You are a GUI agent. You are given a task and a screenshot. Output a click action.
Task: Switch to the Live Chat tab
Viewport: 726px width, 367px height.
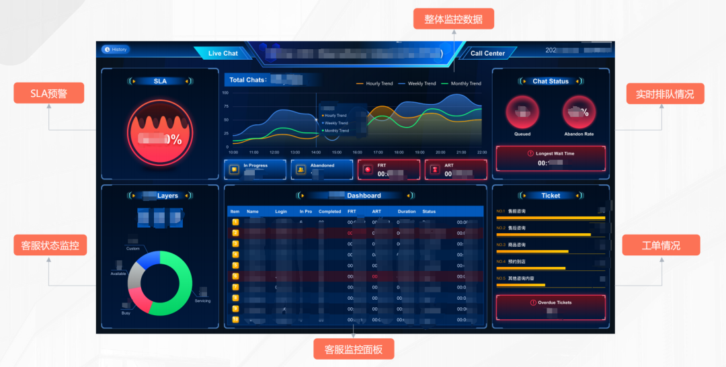coord(223,53)
